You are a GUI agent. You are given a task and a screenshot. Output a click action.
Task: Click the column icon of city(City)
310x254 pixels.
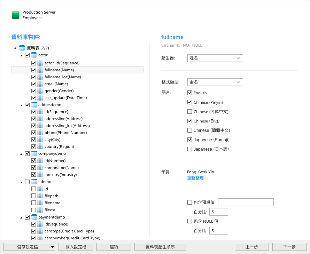click(40, 140)
